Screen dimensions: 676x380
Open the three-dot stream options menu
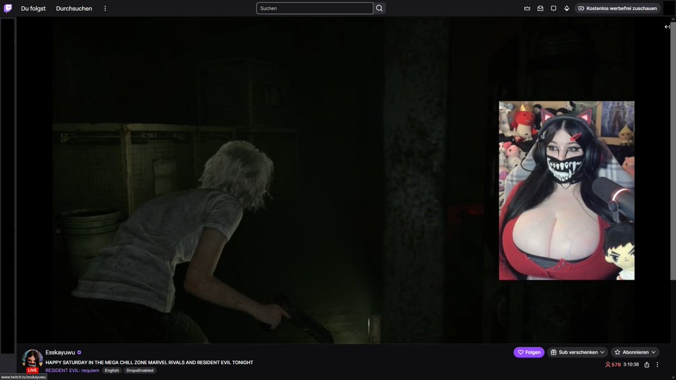pyautogui.click(x=657, y=365)
